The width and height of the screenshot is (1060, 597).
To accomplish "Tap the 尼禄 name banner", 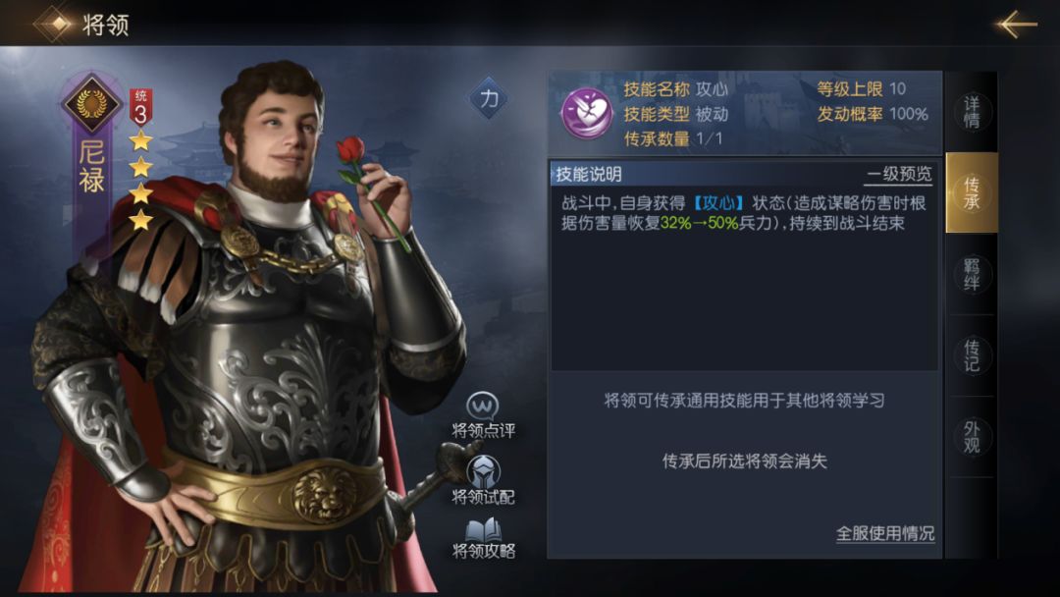I will [x=92, y=166].
